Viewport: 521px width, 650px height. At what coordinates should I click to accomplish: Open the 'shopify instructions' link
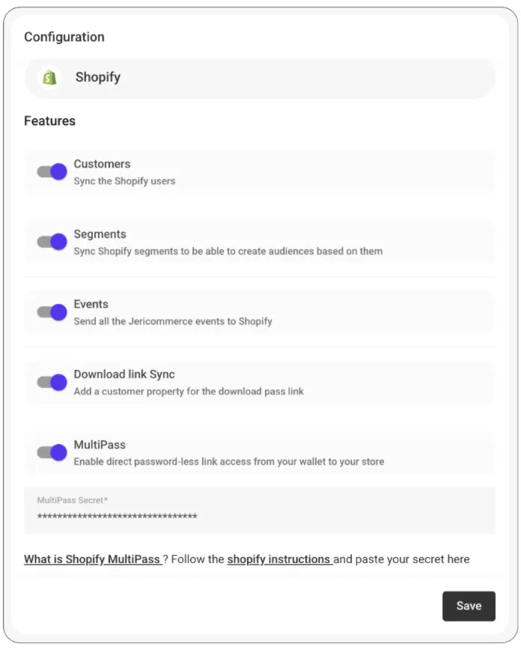pyautogui.click(x=279, y=559)
